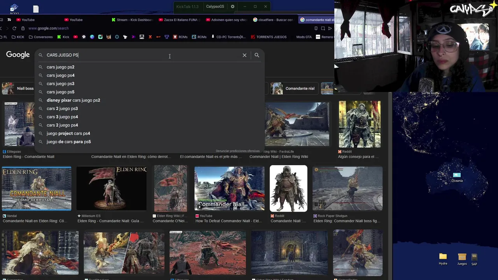The height and width of the screenshot is (280, 498).
Task: Choose suggestion 'cars juego ps2'
Action: coord(150,67)
